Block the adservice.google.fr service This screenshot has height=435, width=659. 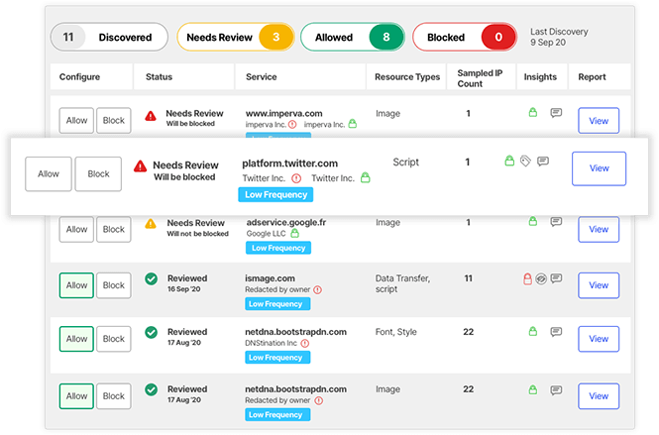(114, 230)
